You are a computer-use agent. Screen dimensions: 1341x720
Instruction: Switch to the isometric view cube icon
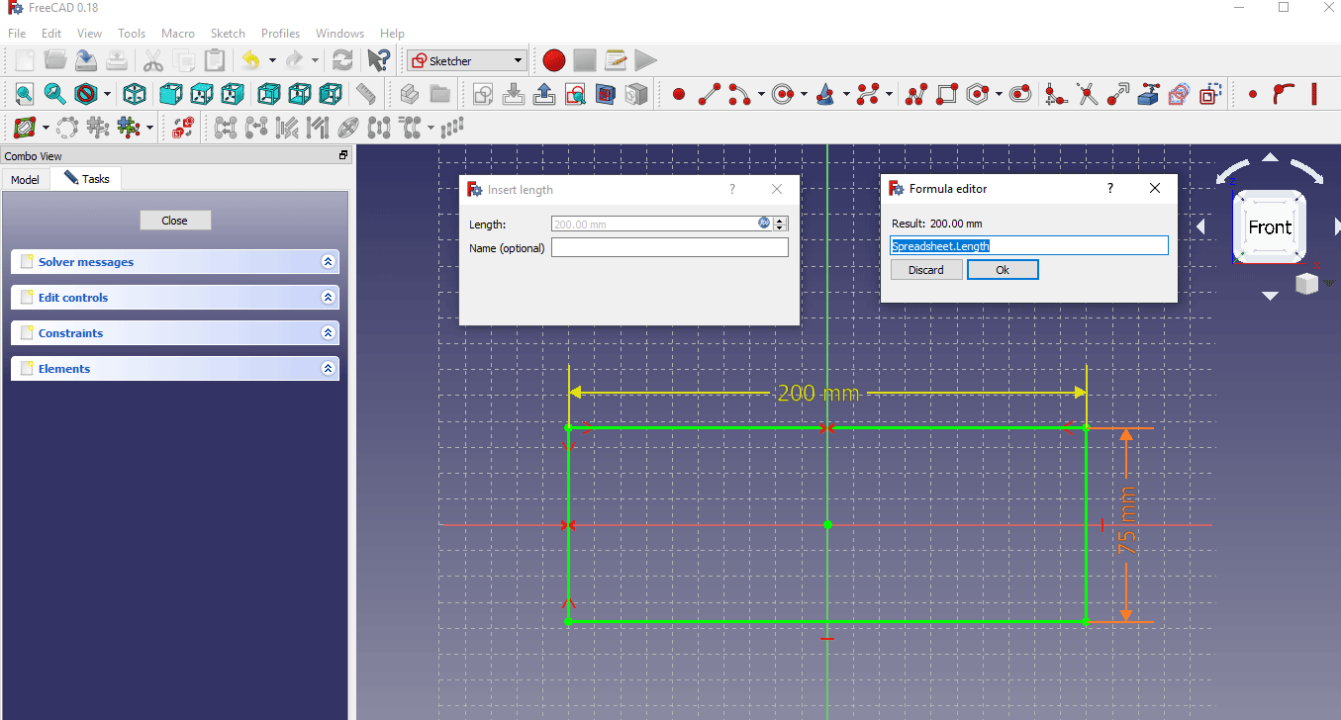tap(136, 94)
